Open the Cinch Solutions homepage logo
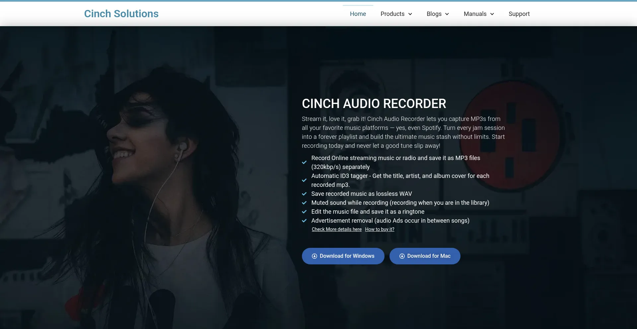 point(121,14)
